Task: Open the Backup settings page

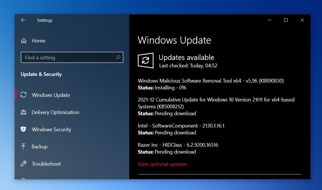Action: click(39, 147)
